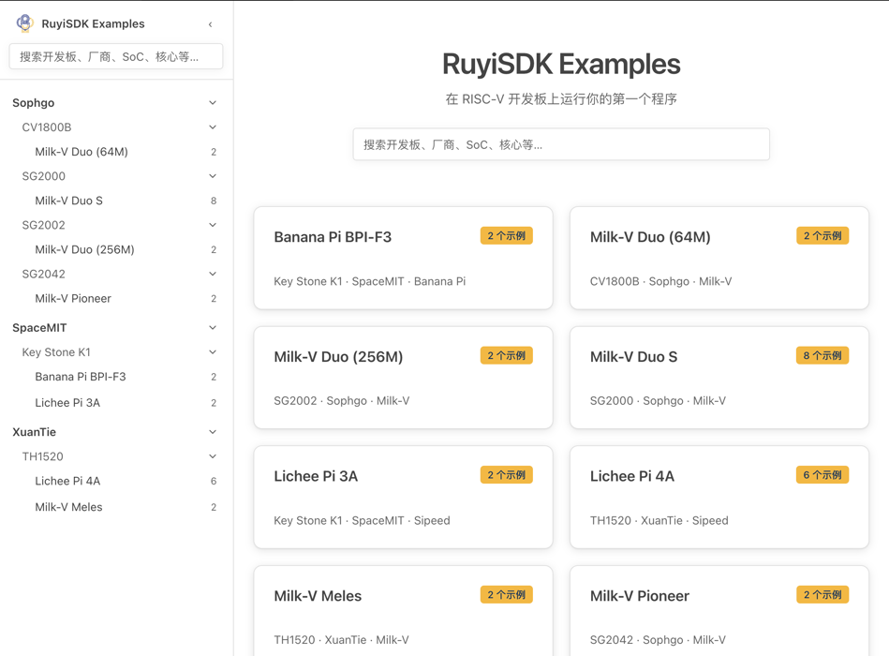Viewport: 889px width, 656px height.
Task: Open Lichee Pi 3A in sidebar
Action: point(67,403)
